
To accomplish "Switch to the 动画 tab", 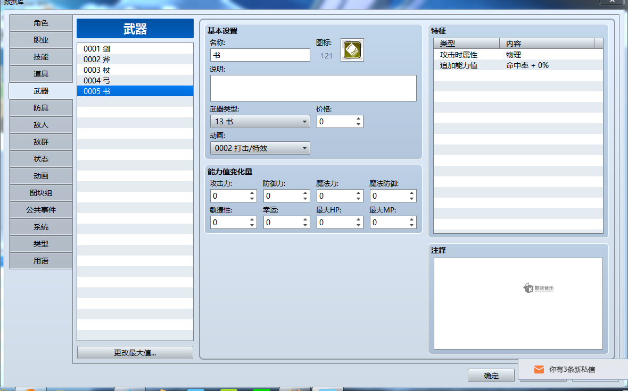I will [x=41, y=176].
